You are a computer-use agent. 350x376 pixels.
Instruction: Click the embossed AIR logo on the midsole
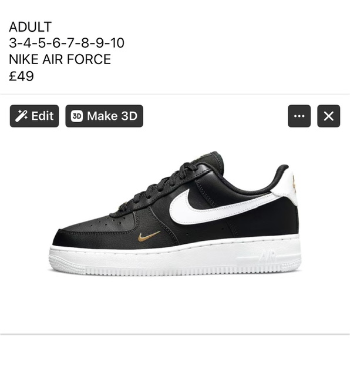pos(267,257)
